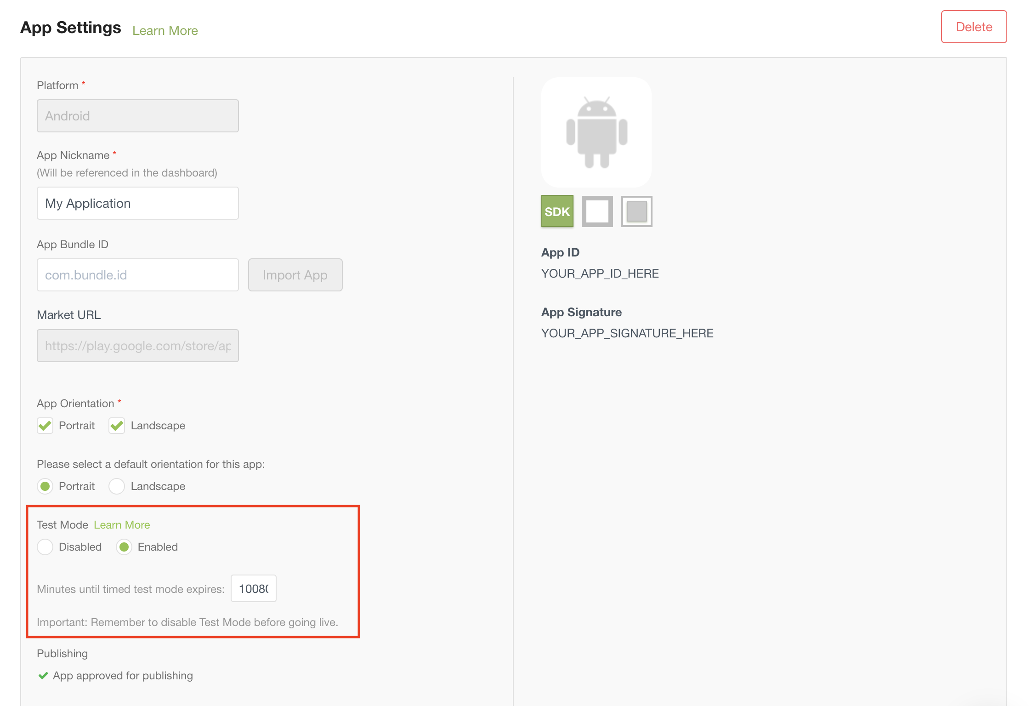
Task: Select the YOUR_APP_ID_HERE text
Action: (x=600, y=273)
